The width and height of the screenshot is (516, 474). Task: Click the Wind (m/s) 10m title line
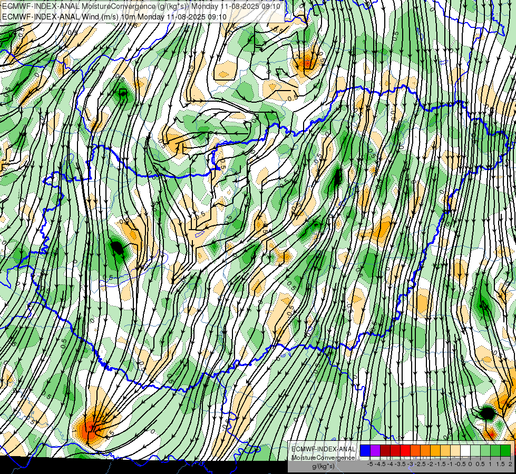tap(114, 17)
